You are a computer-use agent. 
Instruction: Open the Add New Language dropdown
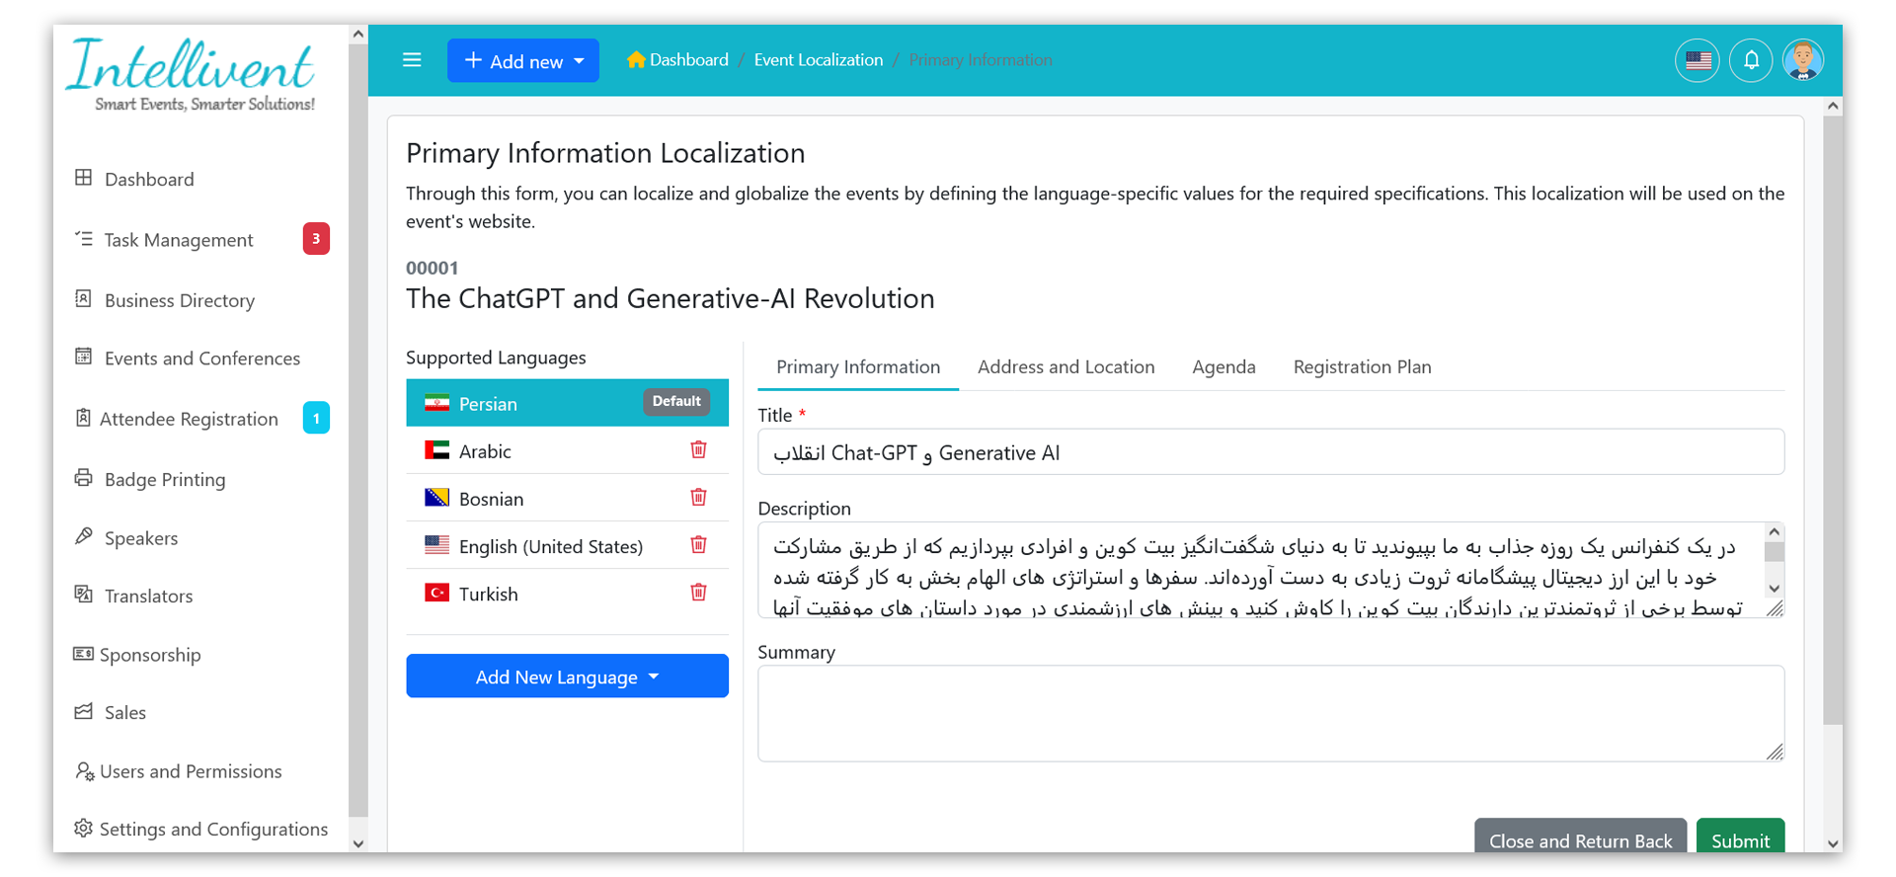(x=567, y=677)
